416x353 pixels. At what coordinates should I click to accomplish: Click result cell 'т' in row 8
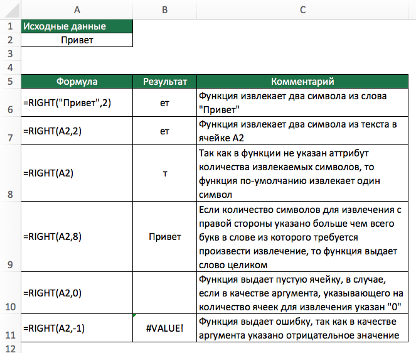tap(165, 173)
